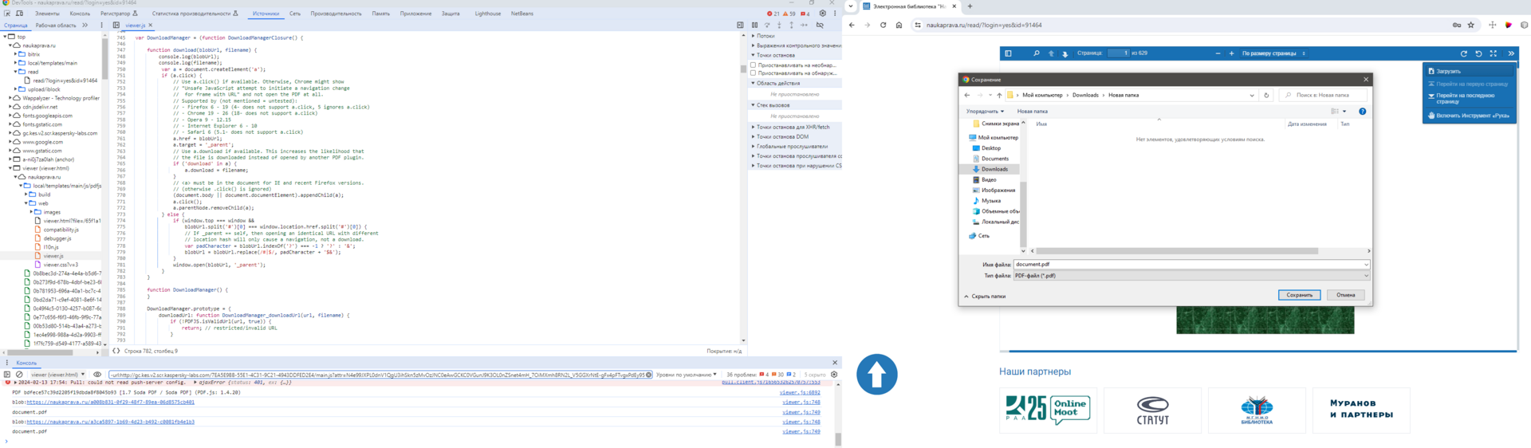Open the PDF zoom dropdown По размеру страницы
The image size is (1531, 448).
pos(1273,53)
